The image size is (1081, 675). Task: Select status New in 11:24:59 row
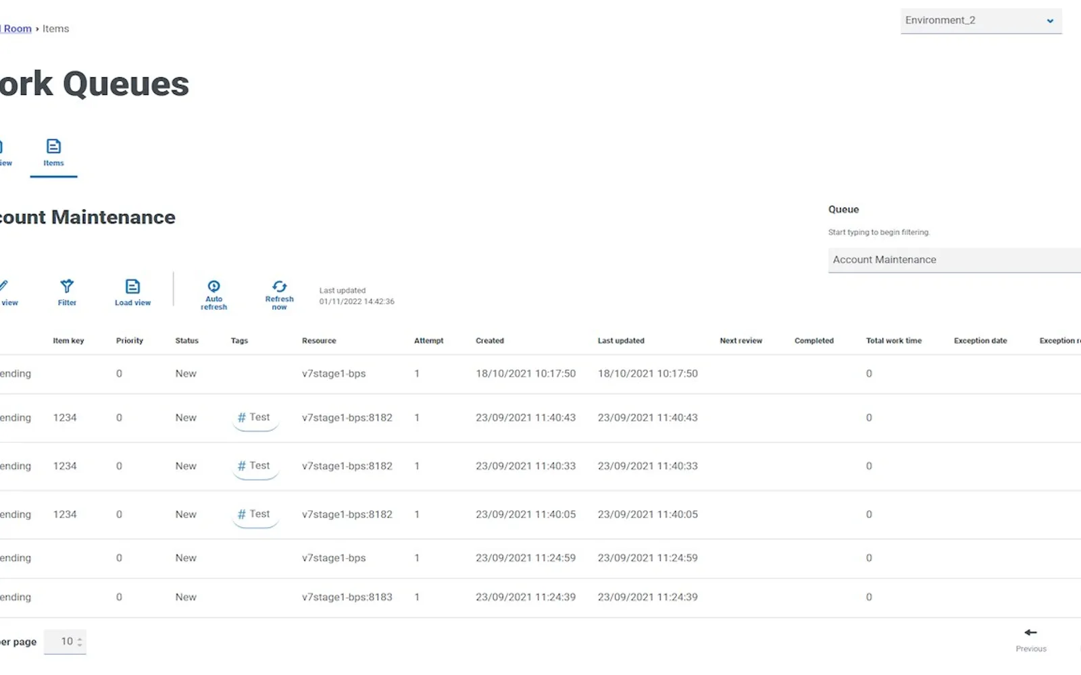[x=186, y=558]
